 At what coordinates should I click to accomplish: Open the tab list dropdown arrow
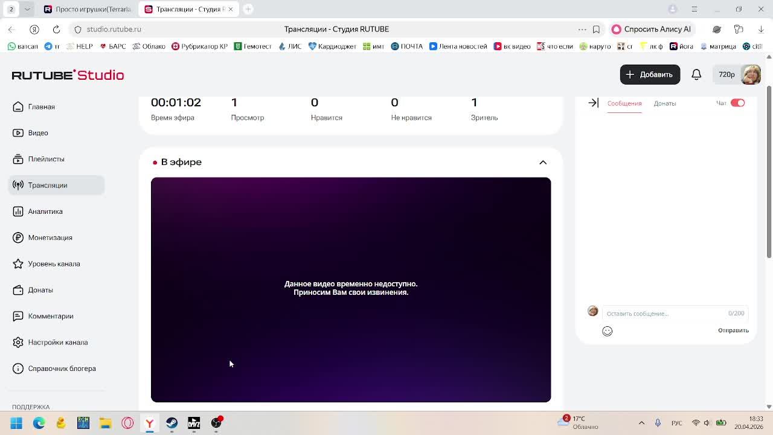point(27,9)
